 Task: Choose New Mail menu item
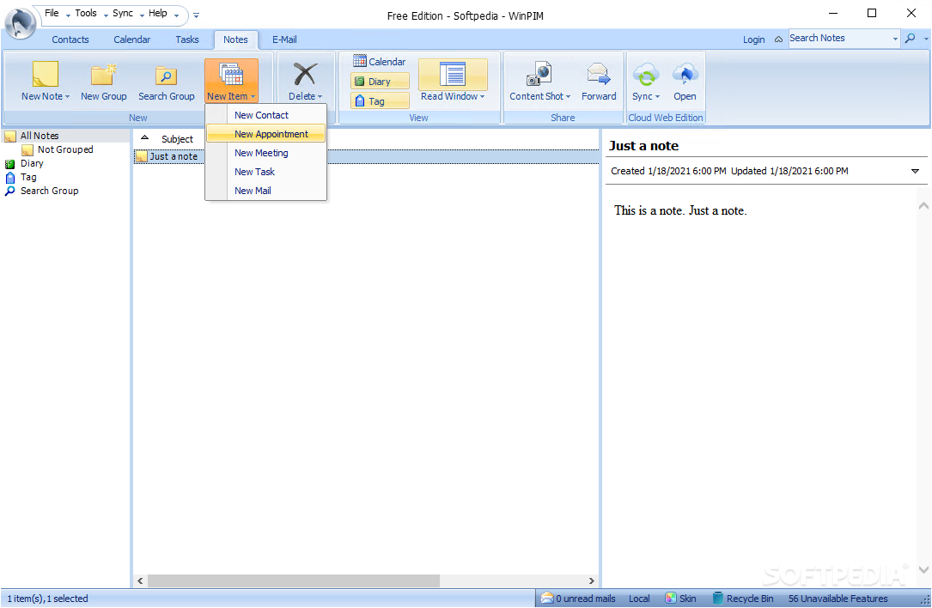tap(265, 191)
